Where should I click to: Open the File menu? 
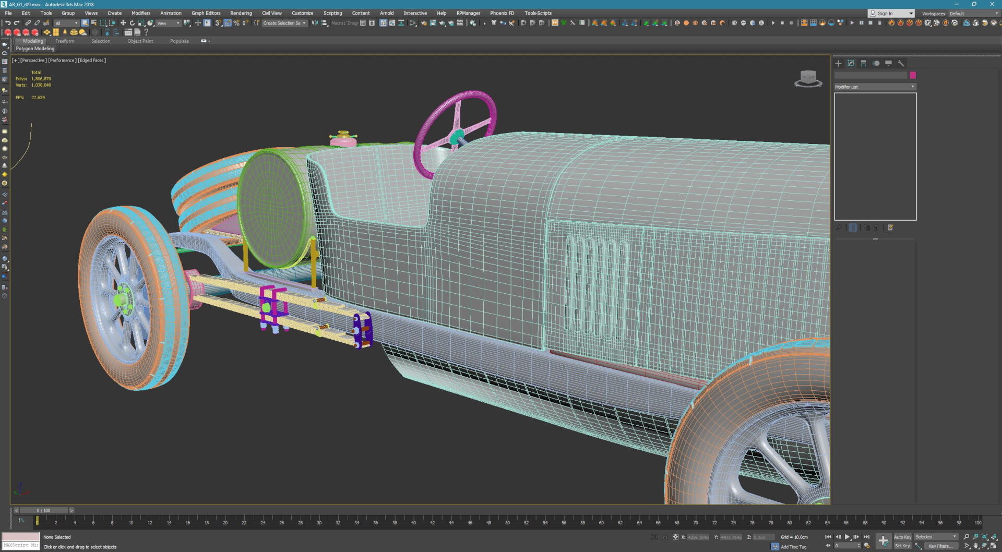[x=8, y=13]
